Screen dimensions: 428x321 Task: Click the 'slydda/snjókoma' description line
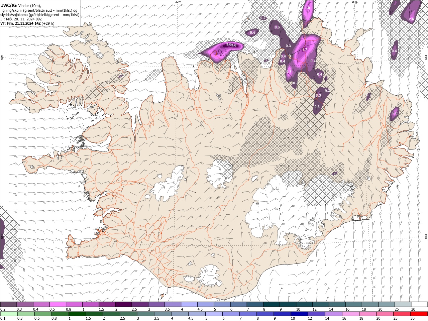40,15
